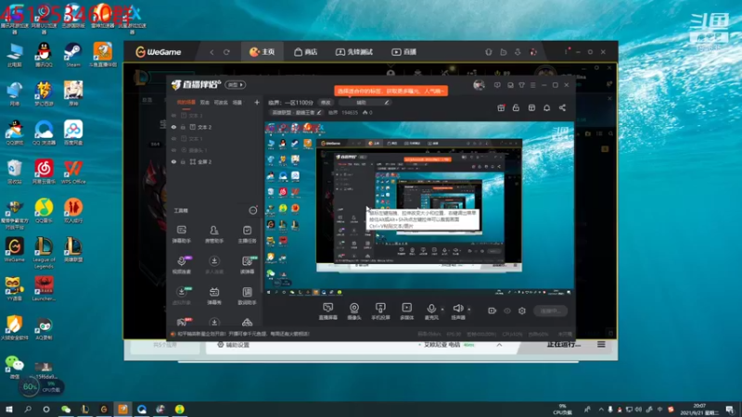Open 辅助设置 in WeGame bottom bar
This screenshot has height=417, width=742.
pos(234,345)
